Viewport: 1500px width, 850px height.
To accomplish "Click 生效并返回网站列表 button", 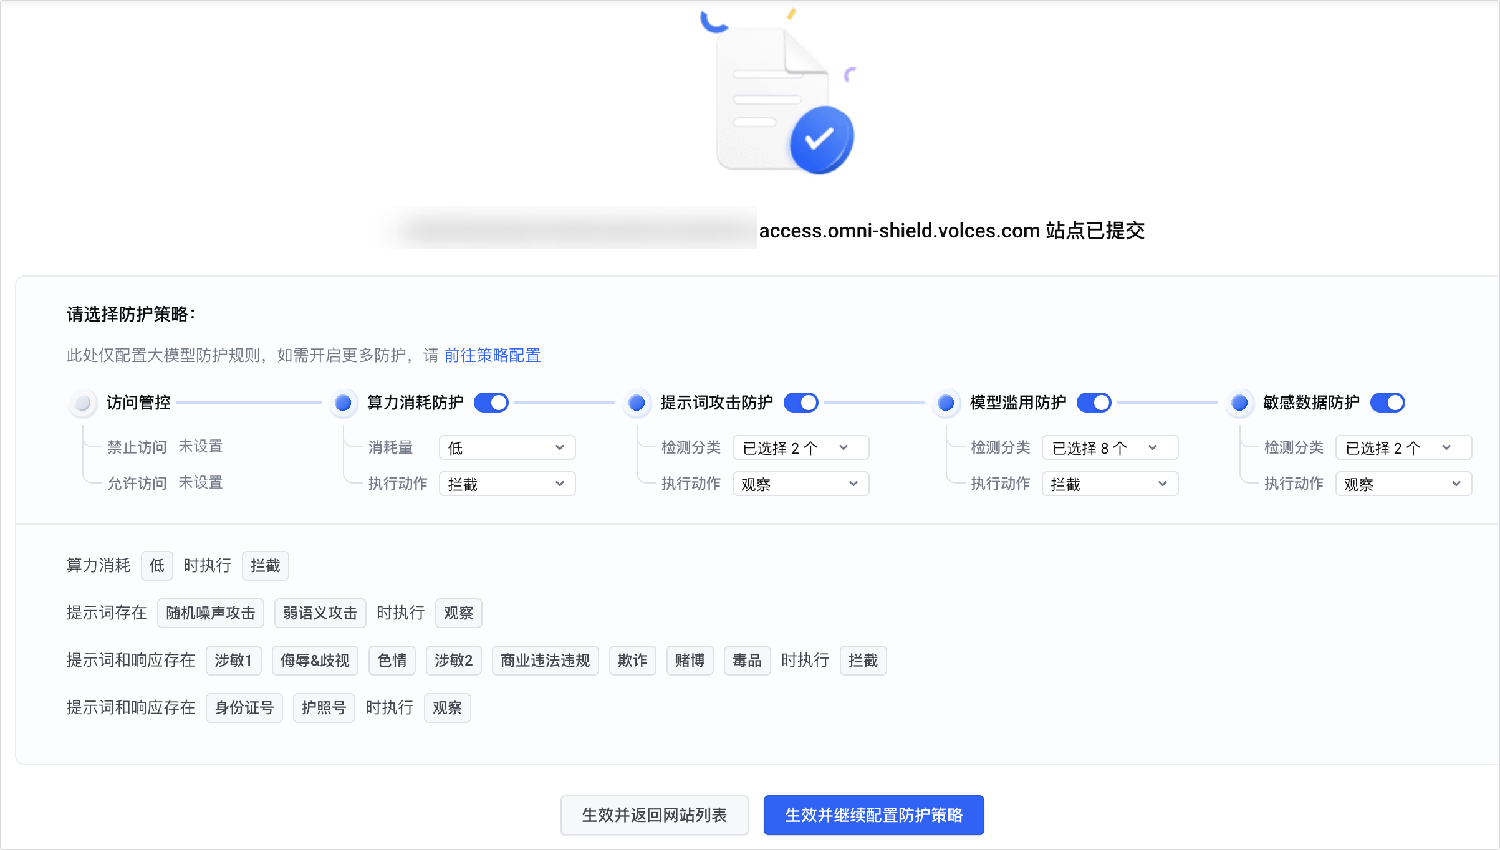I will pyautogui.click(x=654, y=815).
